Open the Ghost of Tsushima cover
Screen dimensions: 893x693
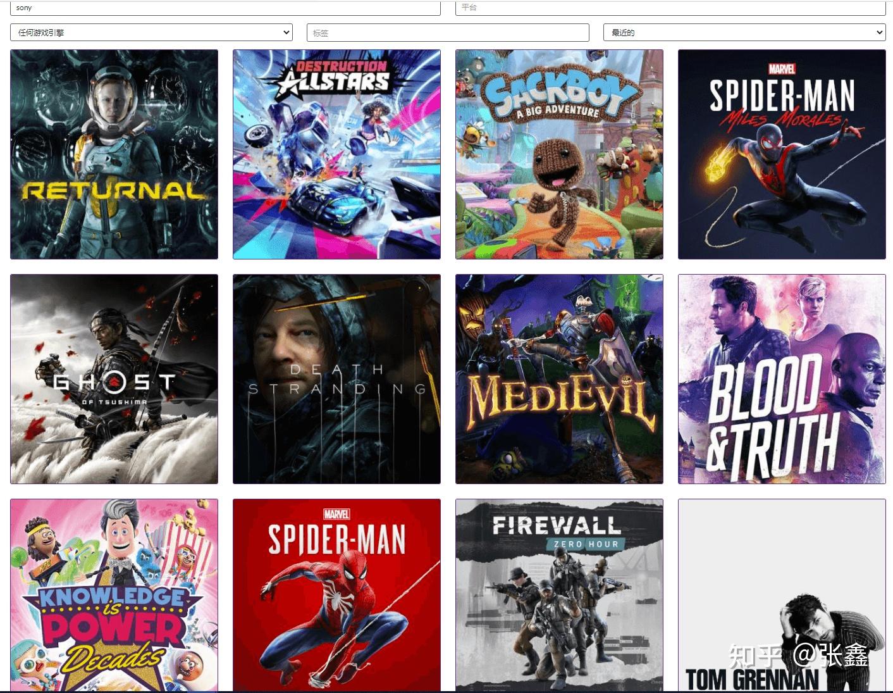[114, 379]
